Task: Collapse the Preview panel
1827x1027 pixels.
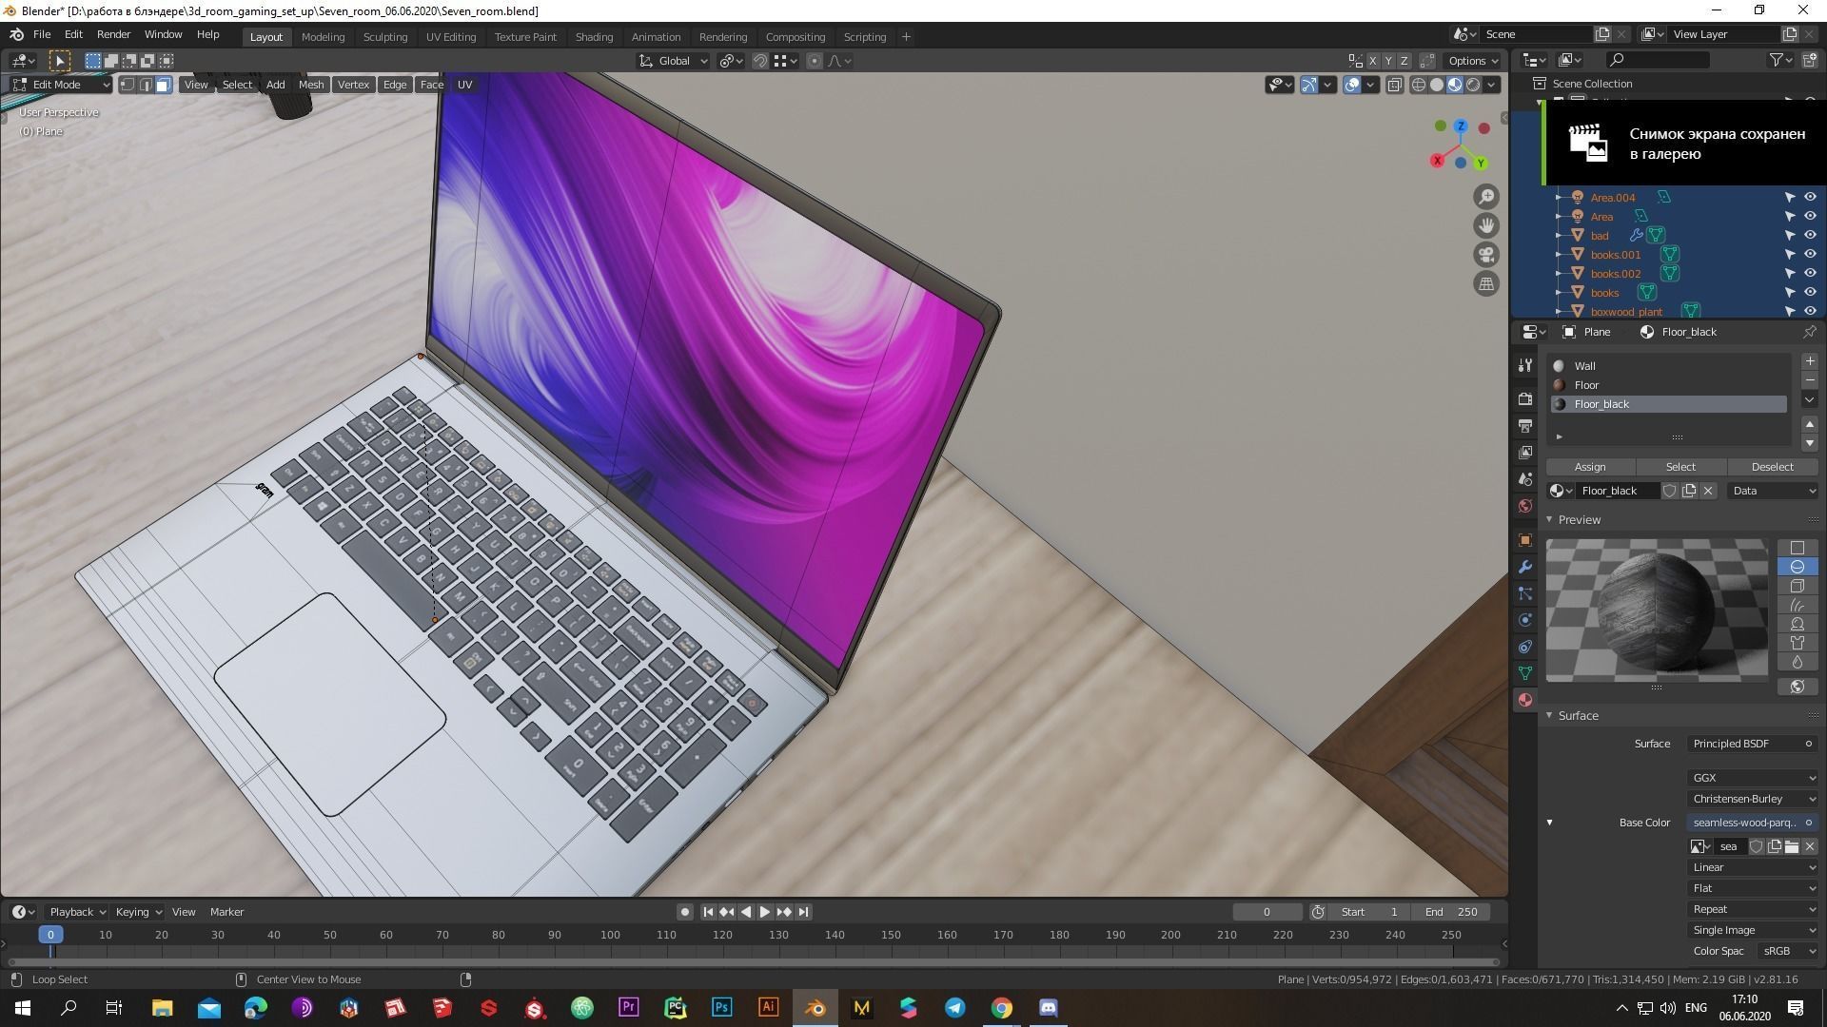Action: point(1549,520)
